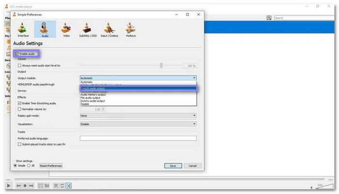Click the Cancel button

(193, 166)
